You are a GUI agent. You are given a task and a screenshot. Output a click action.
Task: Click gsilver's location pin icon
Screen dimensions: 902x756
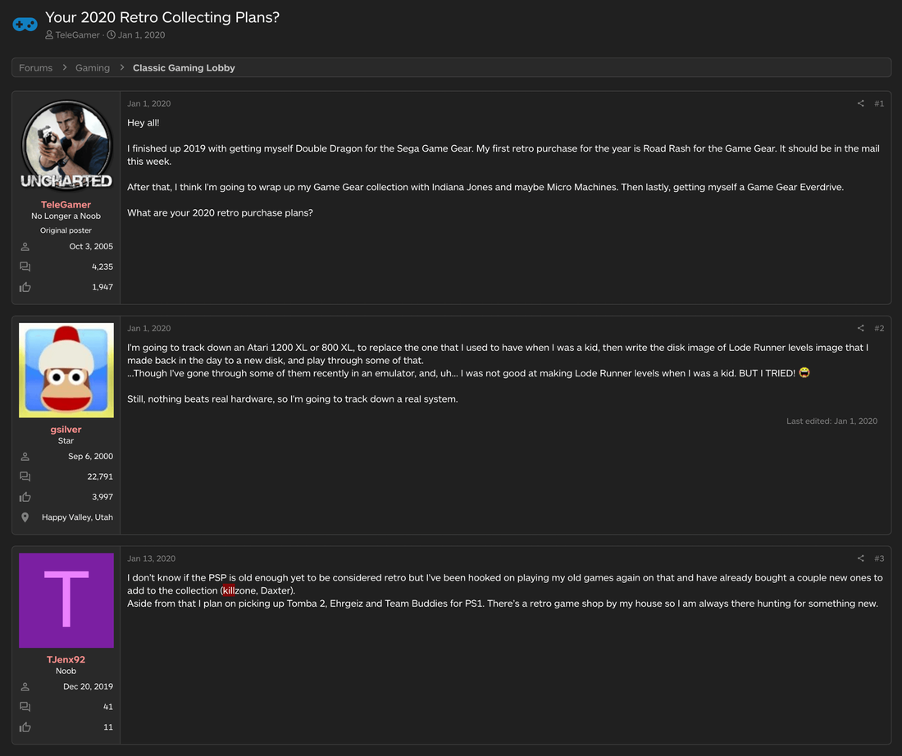pos(25,517)
